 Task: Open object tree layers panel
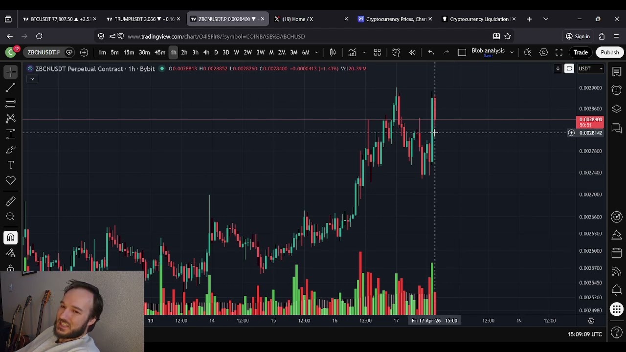click(616, 109)
